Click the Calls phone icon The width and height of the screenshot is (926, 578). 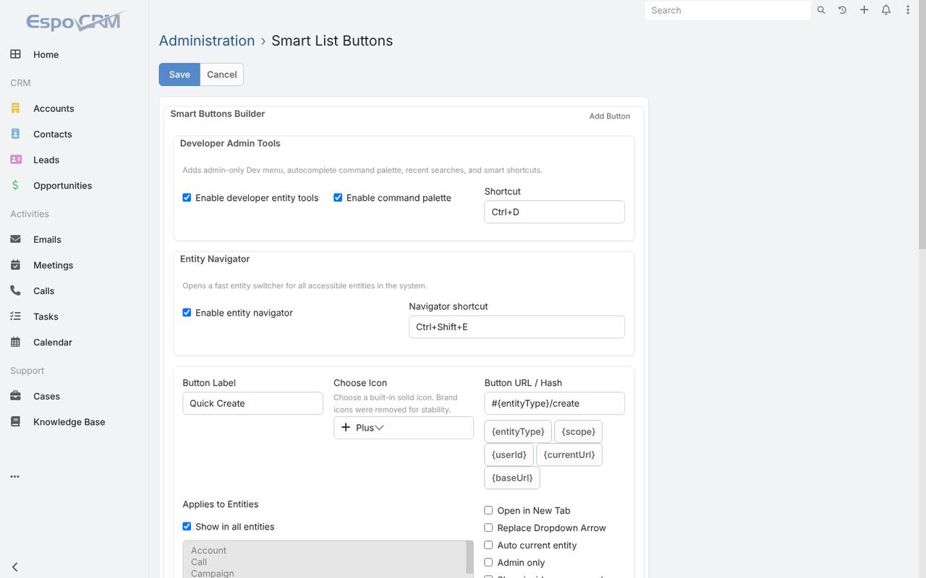click(15, 290)
